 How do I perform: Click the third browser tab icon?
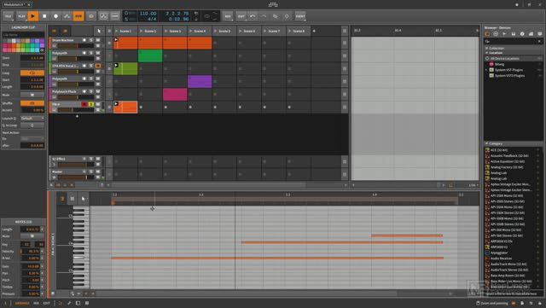point(504,34)
